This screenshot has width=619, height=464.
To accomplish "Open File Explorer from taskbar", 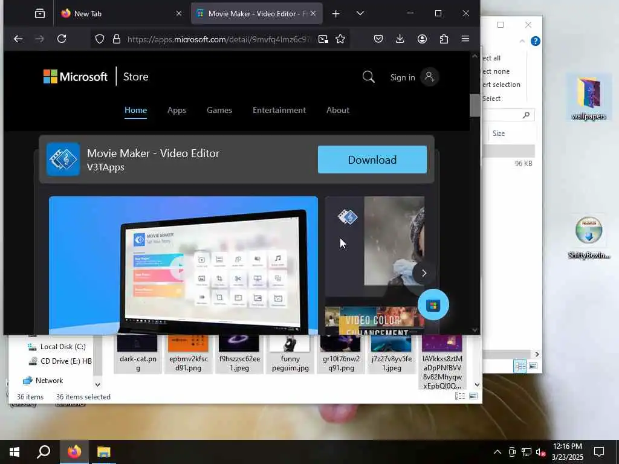I will pyautogui.click(x=104, y=452).
